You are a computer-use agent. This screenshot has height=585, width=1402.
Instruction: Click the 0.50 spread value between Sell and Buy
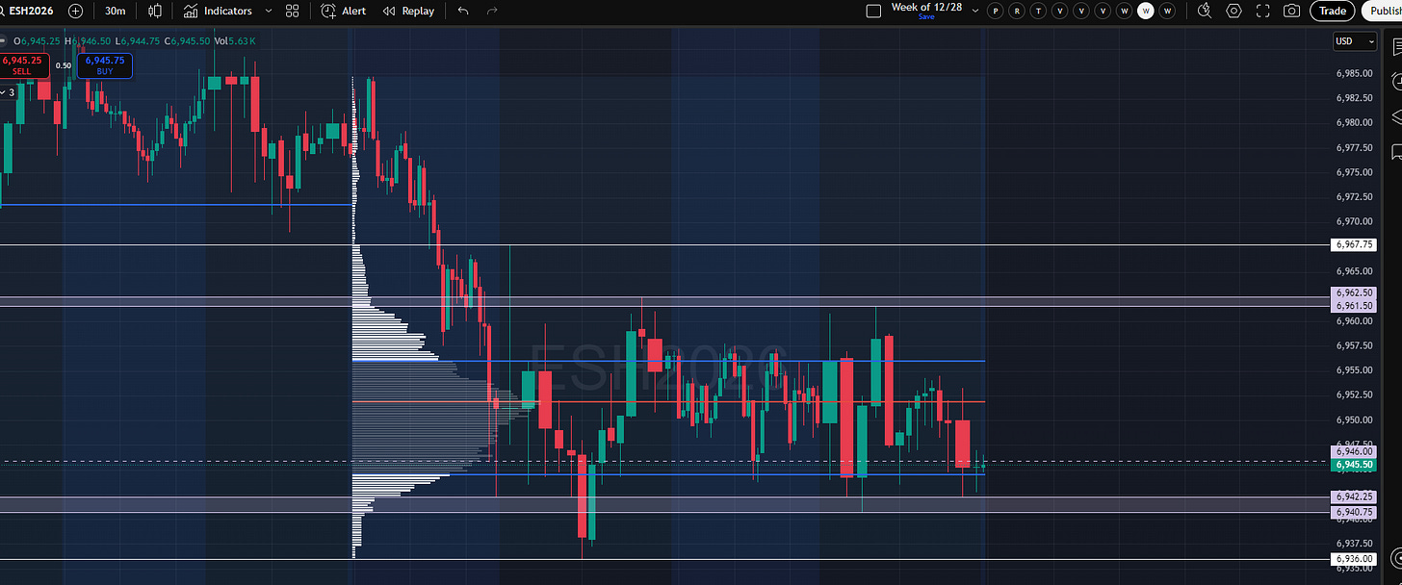pyautogui.click(x=63, y=65)
